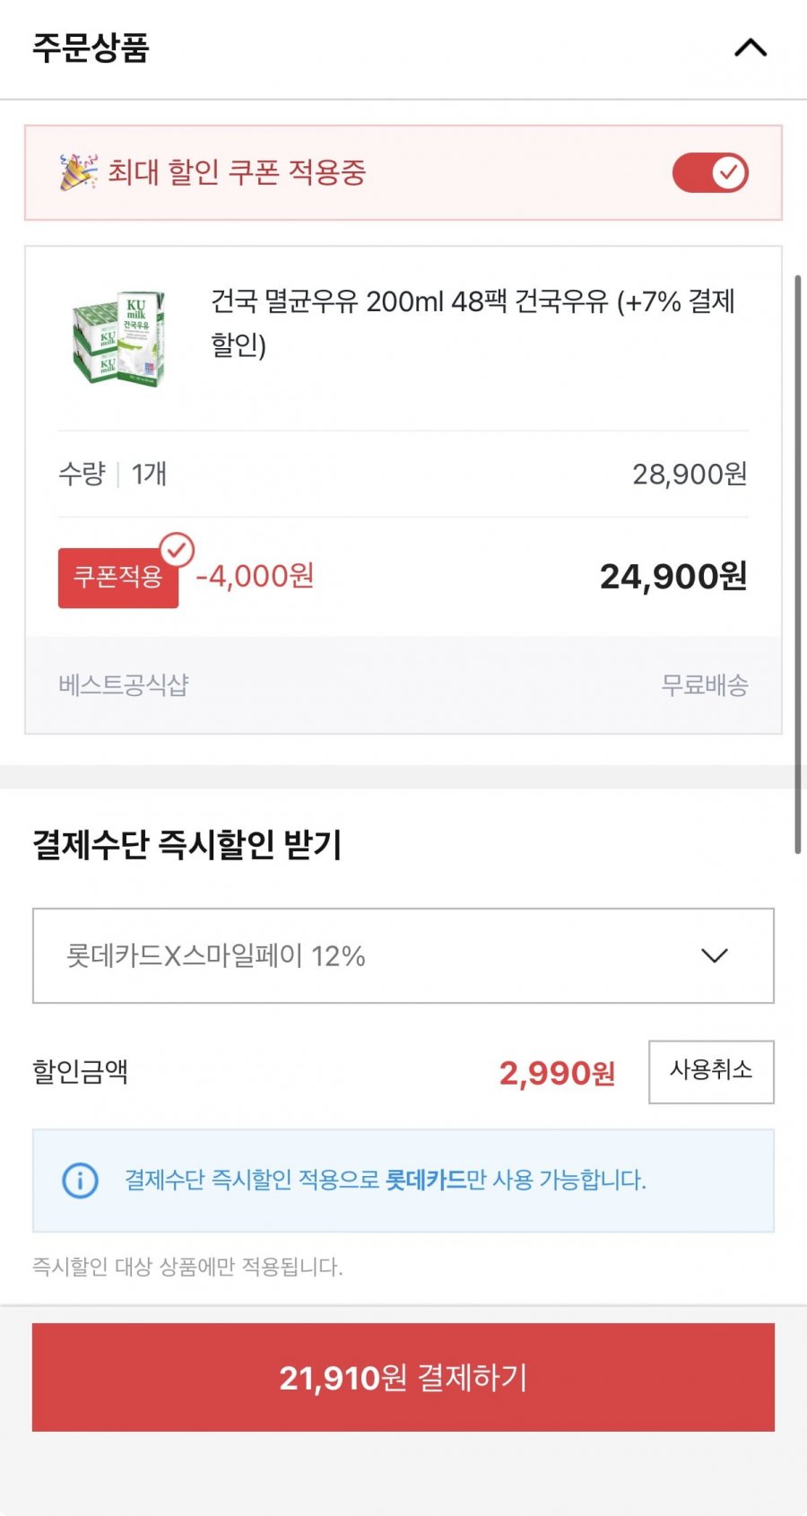Tap the 롯데카드 only notice banner text
This screenshot has width=807, height=1516.
[x=386, y=1180]
